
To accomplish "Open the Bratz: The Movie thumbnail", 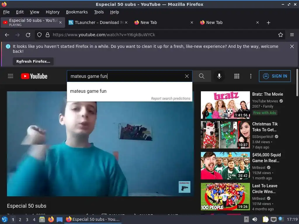I will [225, 105].
